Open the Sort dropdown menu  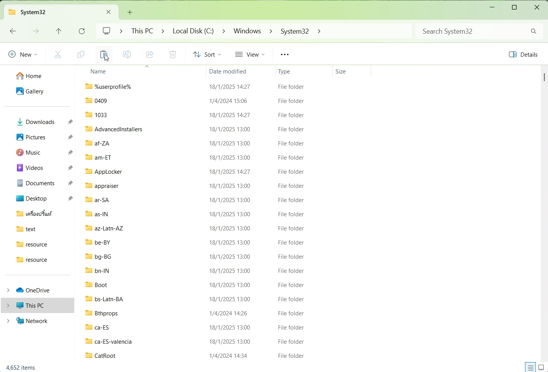[207, 55]
